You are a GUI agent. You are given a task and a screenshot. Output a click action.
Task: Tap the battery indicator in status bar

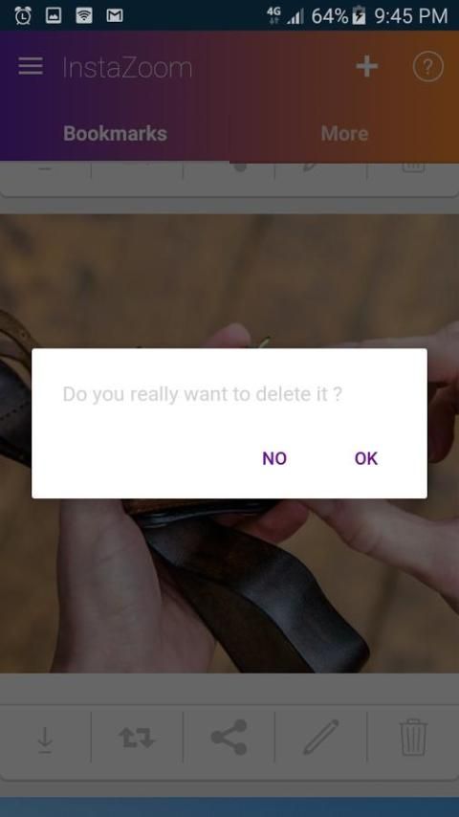[x=359, y=15]
